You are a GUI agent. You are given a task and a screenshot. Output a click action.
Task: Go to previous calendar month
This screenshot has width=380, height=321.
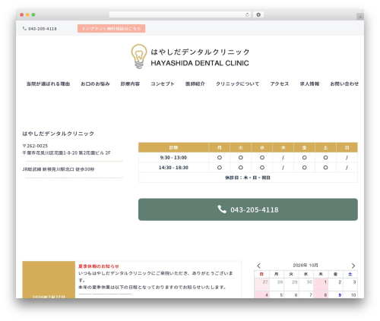258,266
